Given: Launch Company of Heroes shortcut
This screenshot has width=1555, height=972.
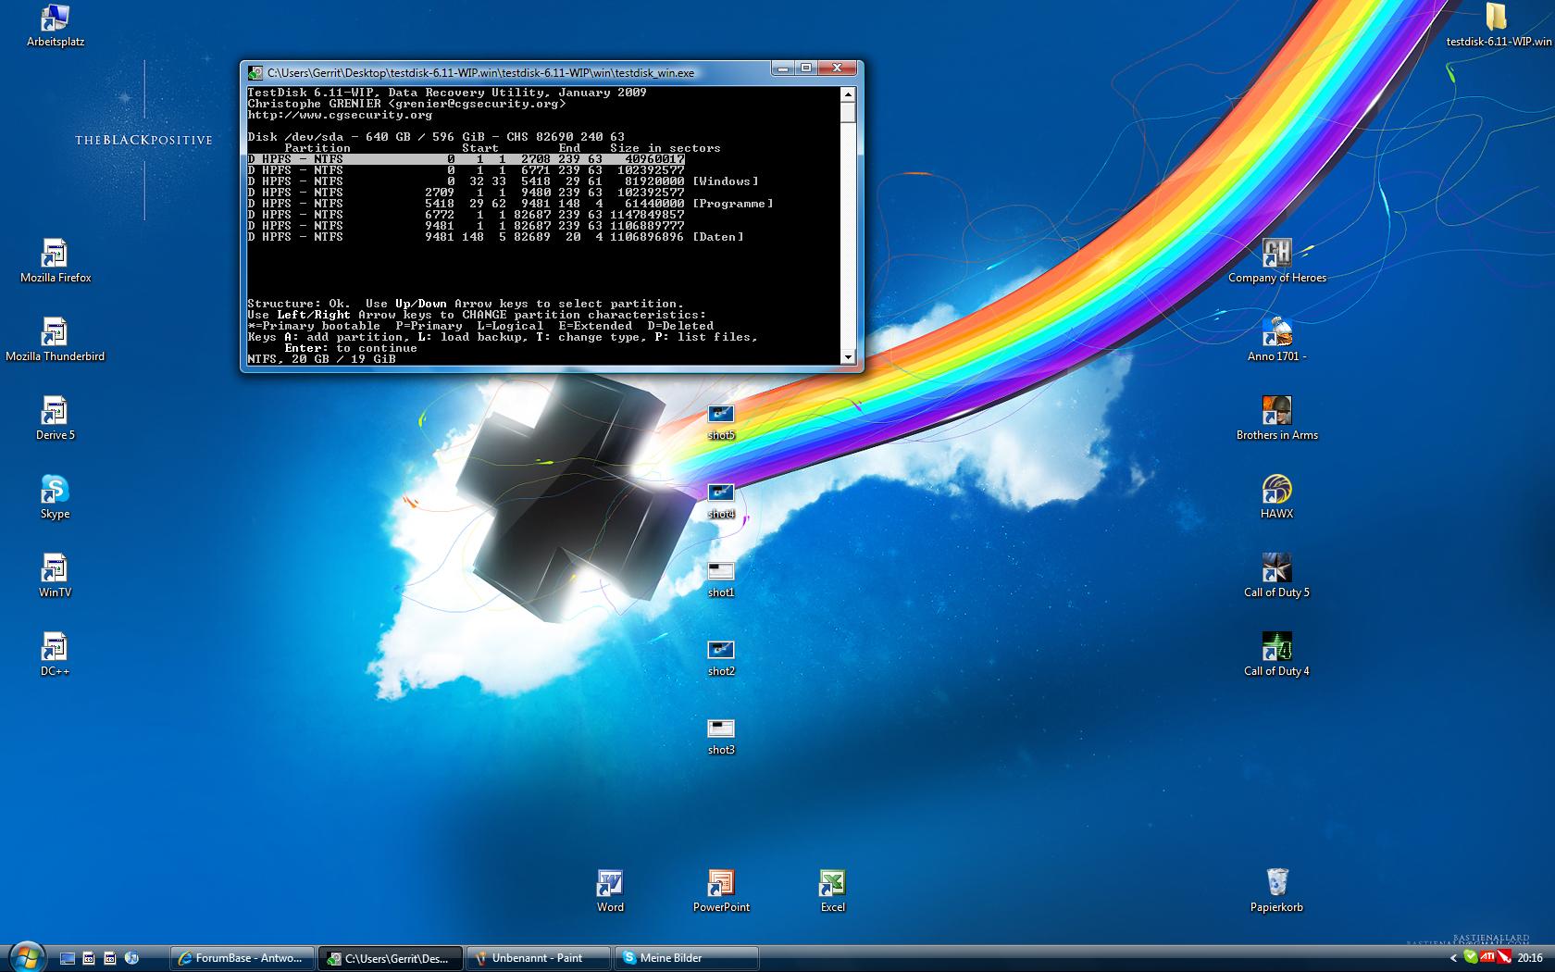Looking at the screenshot, I should (x=1277, y=261).
